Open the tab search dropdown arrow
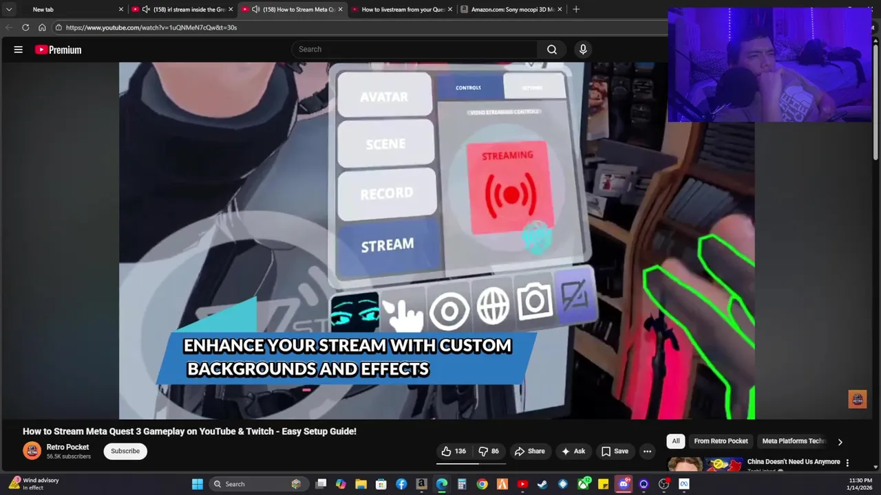 (x=9, y=10)
